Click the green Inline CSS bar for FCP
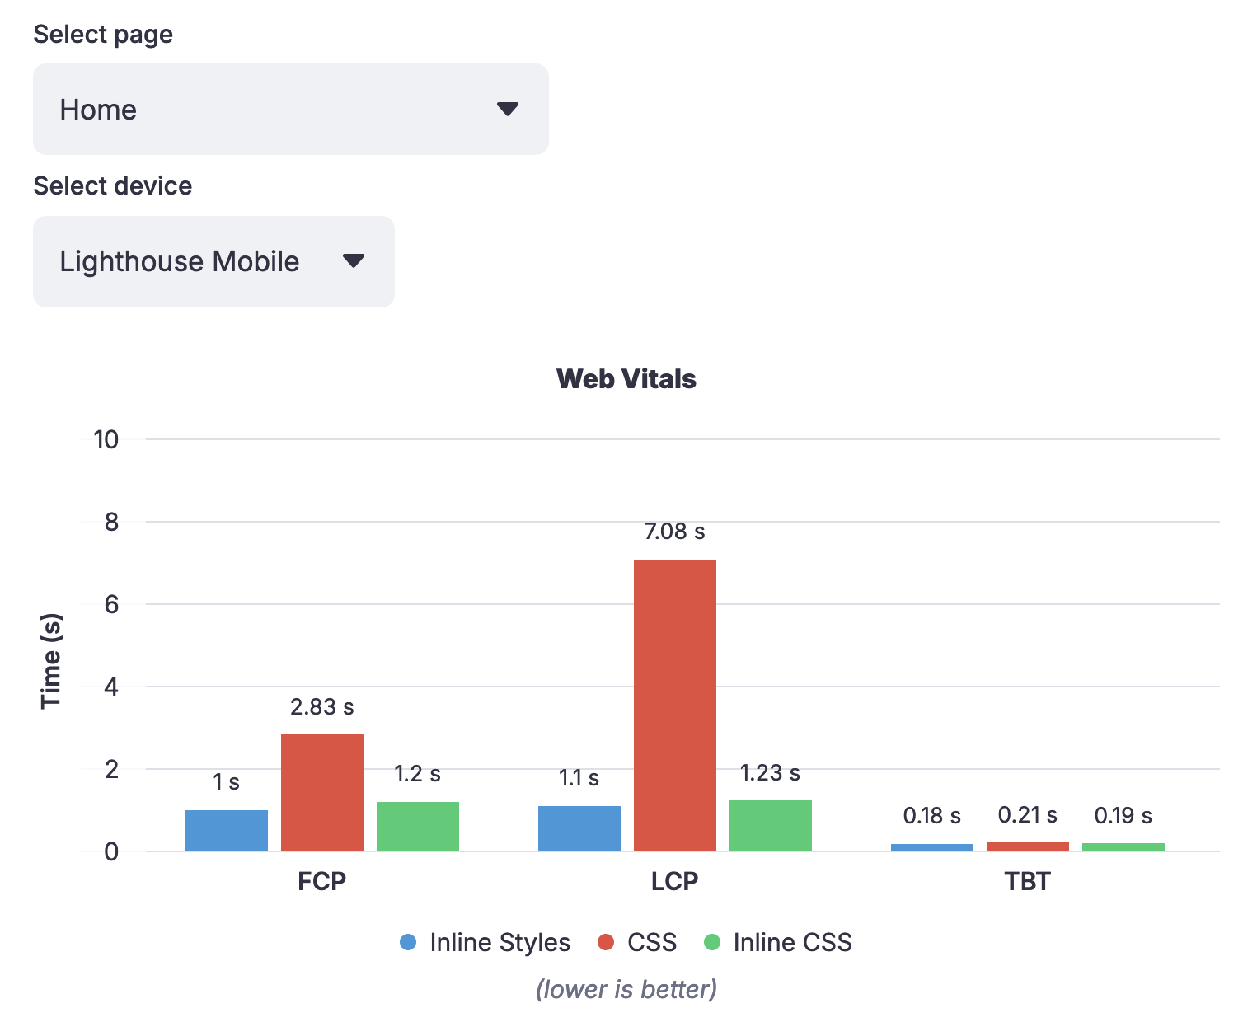The width and height of the screenshot is (1243, 1022). coord(418,827)
